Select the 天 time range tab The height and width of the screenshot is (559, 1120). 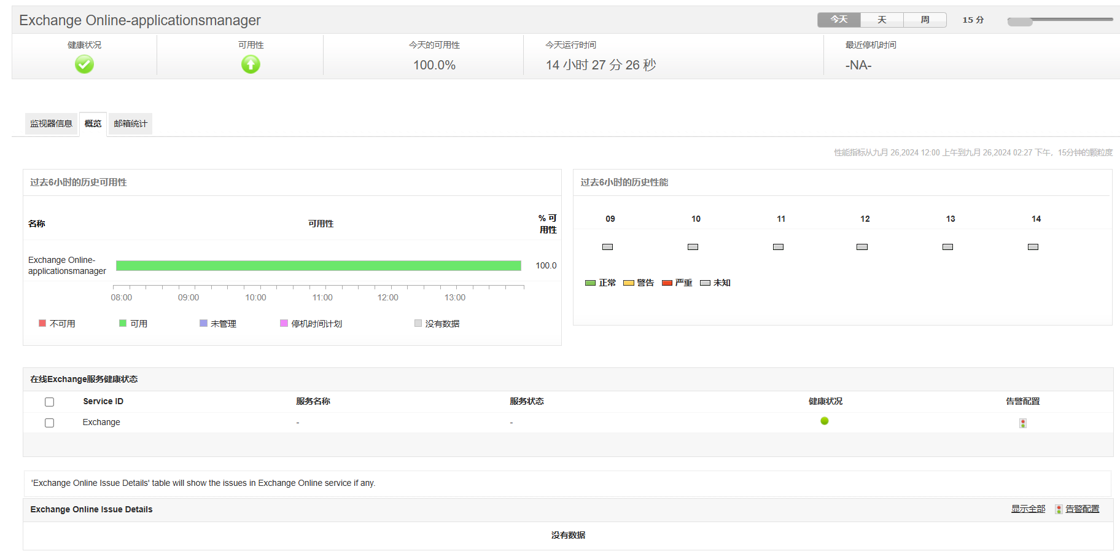(x=882, y=20)
